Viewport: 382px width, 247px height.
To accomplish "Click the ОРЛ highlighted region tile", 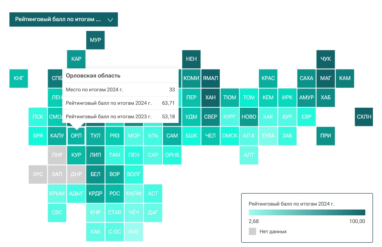I will click(x=76, y=136).
